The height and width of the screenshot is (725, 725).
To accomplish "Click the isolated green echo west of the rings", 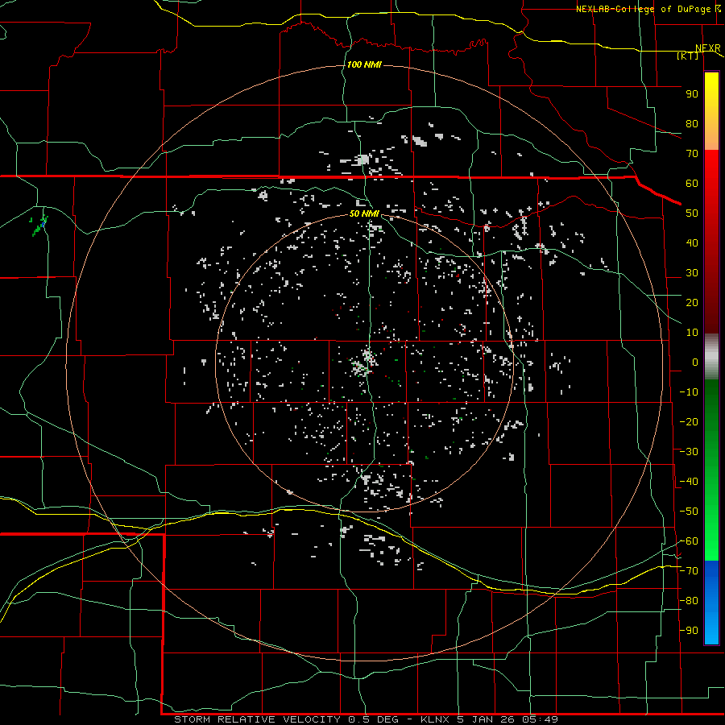I will (x=40, y=226).
